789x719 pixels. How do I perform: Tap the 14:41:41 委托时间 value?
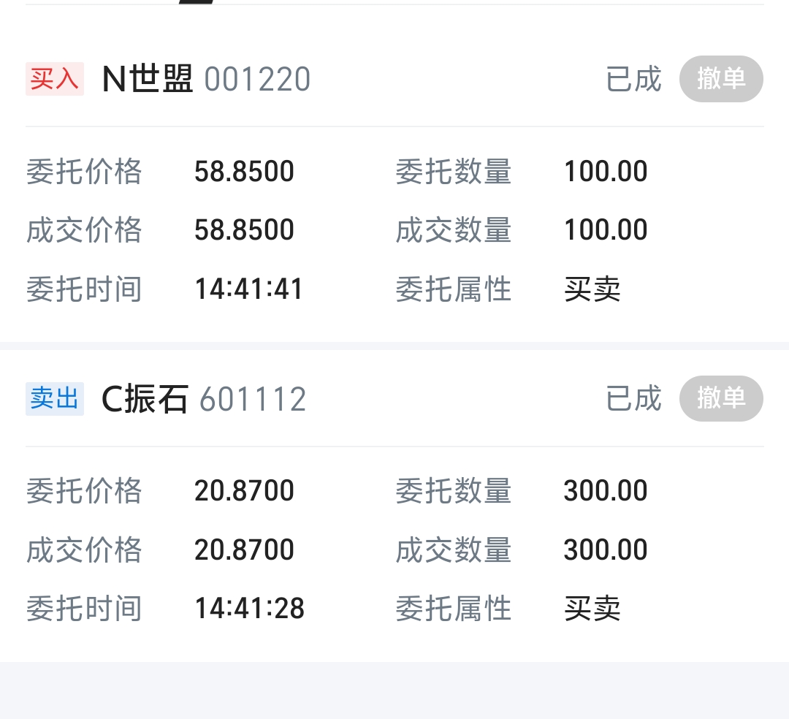248,289
